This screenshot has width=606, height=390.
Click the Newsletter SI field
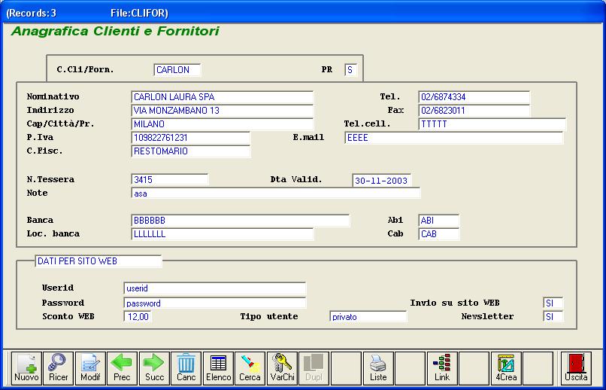point(553,317)
